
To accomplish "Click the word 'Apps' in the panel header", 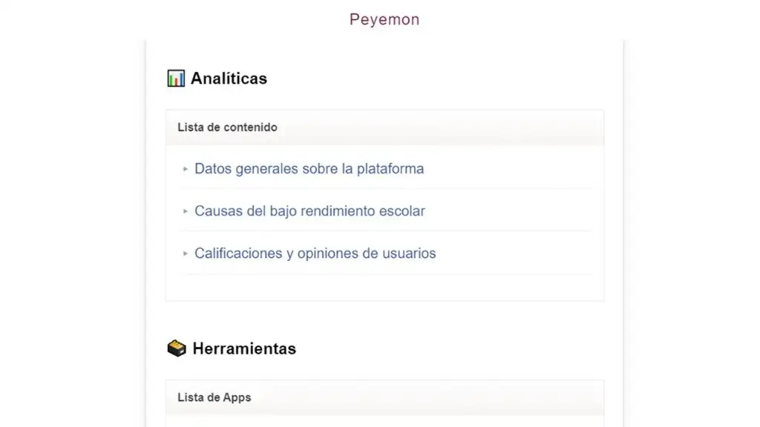I will pos(237,398).
